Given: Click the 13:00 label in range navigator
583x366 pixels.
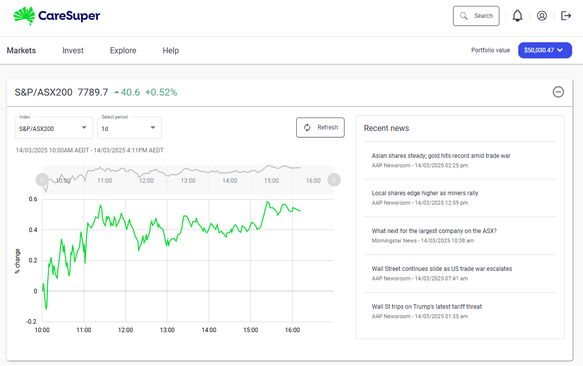Looking at the screenshot, I should [x=188, y=181].
